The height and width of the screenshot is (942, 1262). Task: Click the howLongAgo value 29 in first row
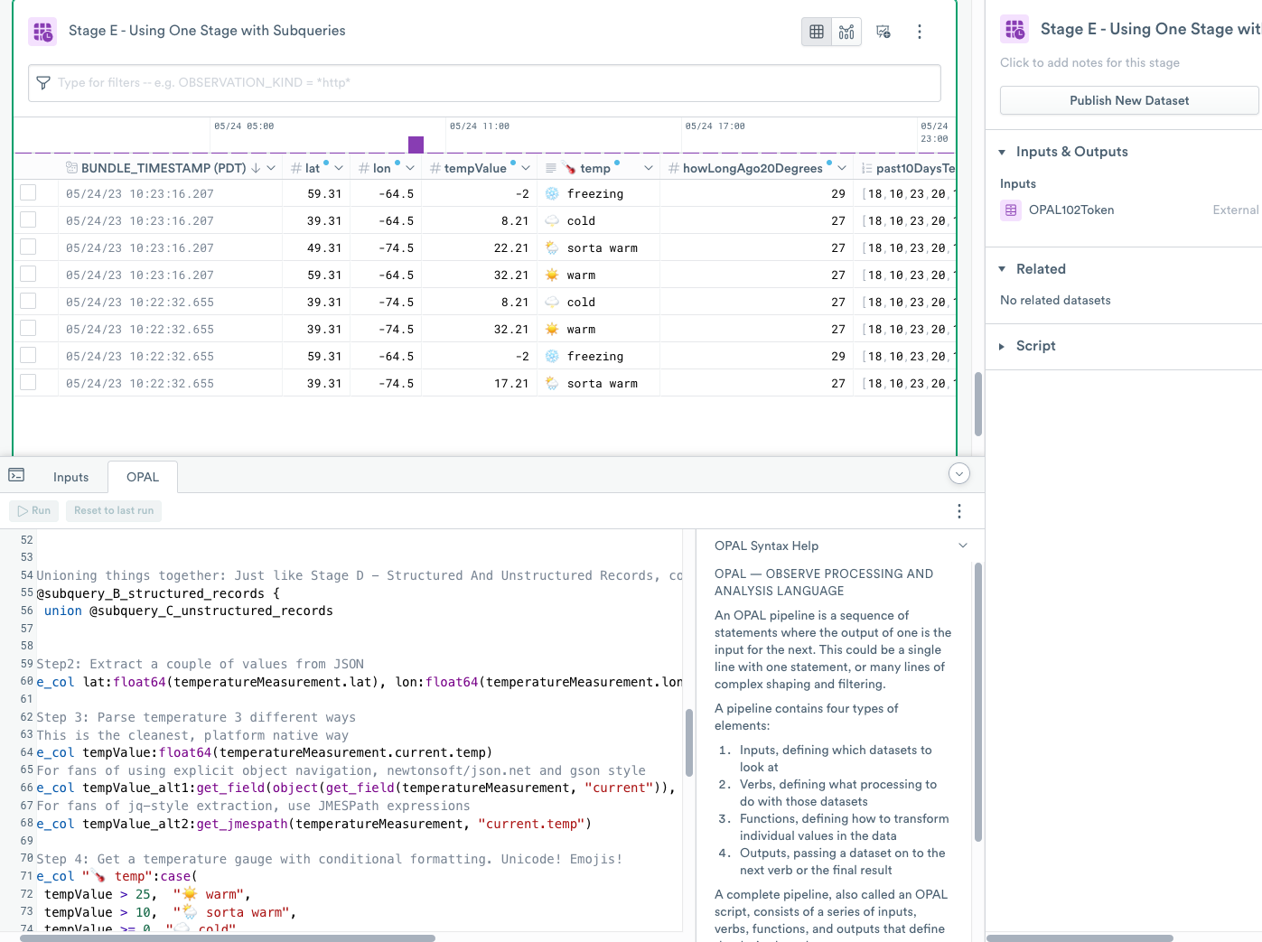click(x=838, y=194)
